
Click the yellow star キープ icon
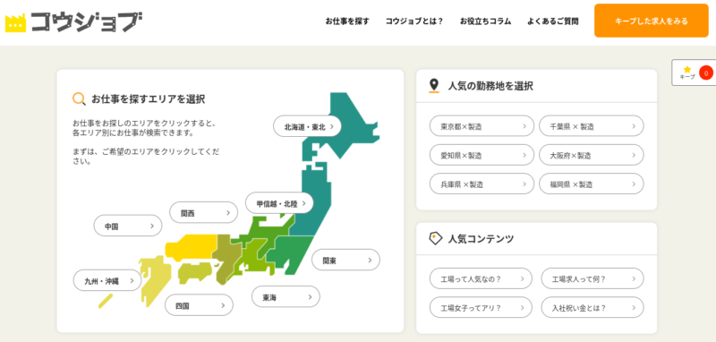[x=687, y=70]
